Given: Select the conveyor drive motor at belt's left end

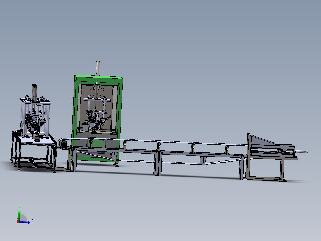Looking at the screenshot, I should tap(63, 144).
